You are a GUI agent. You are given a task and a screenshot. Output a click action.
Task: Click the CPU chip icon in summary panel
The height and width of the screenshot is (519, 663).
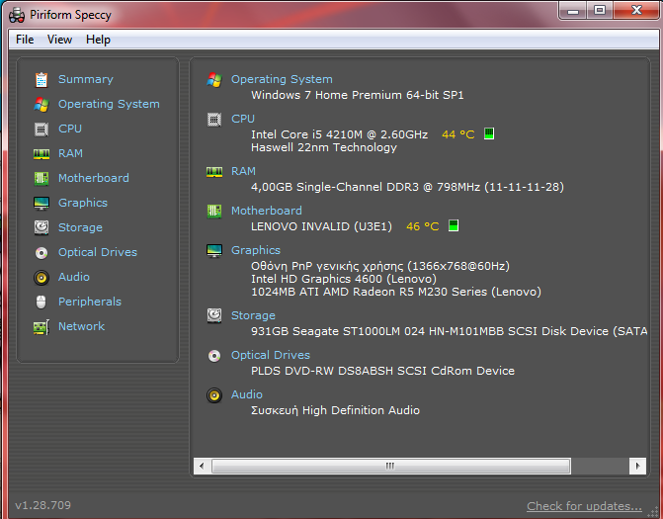point(214,120)
